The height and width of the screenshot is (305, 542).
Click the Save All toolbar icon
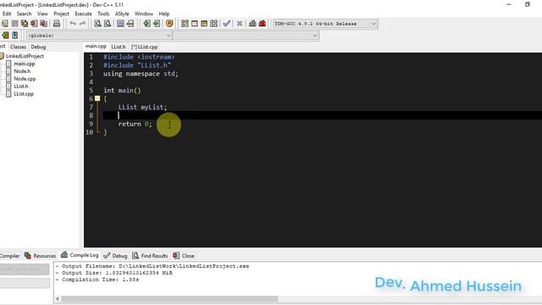(25, 24)
